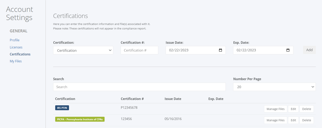Manage Files for the PICPA certification
The image size is (322, 128).
point(275,120)
